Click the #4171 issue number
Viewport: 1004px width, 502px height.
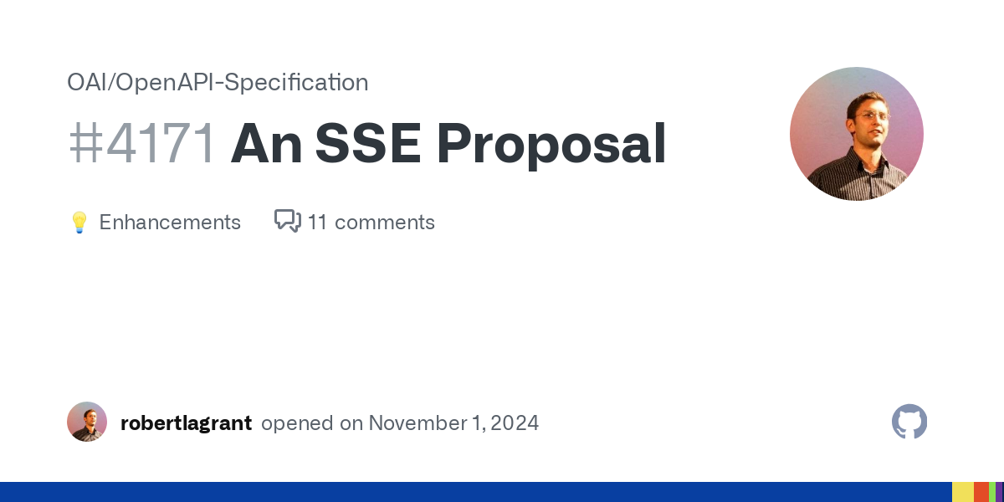point(142,144)
